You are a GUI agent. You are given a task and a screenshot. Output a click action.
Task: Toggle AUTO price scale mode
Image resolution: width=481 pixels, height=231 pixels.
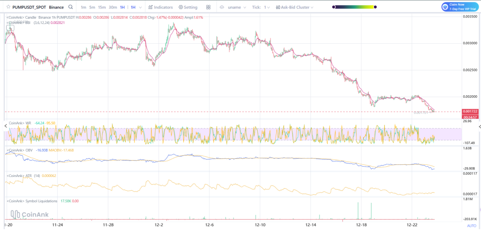pos(472,226)
